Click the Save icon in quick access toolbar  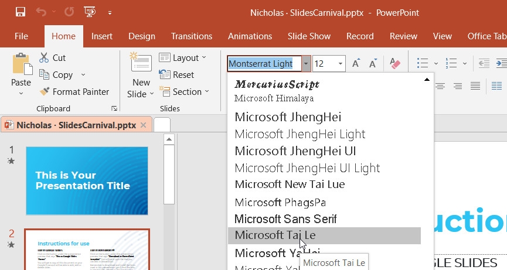[x=21, y=12]
